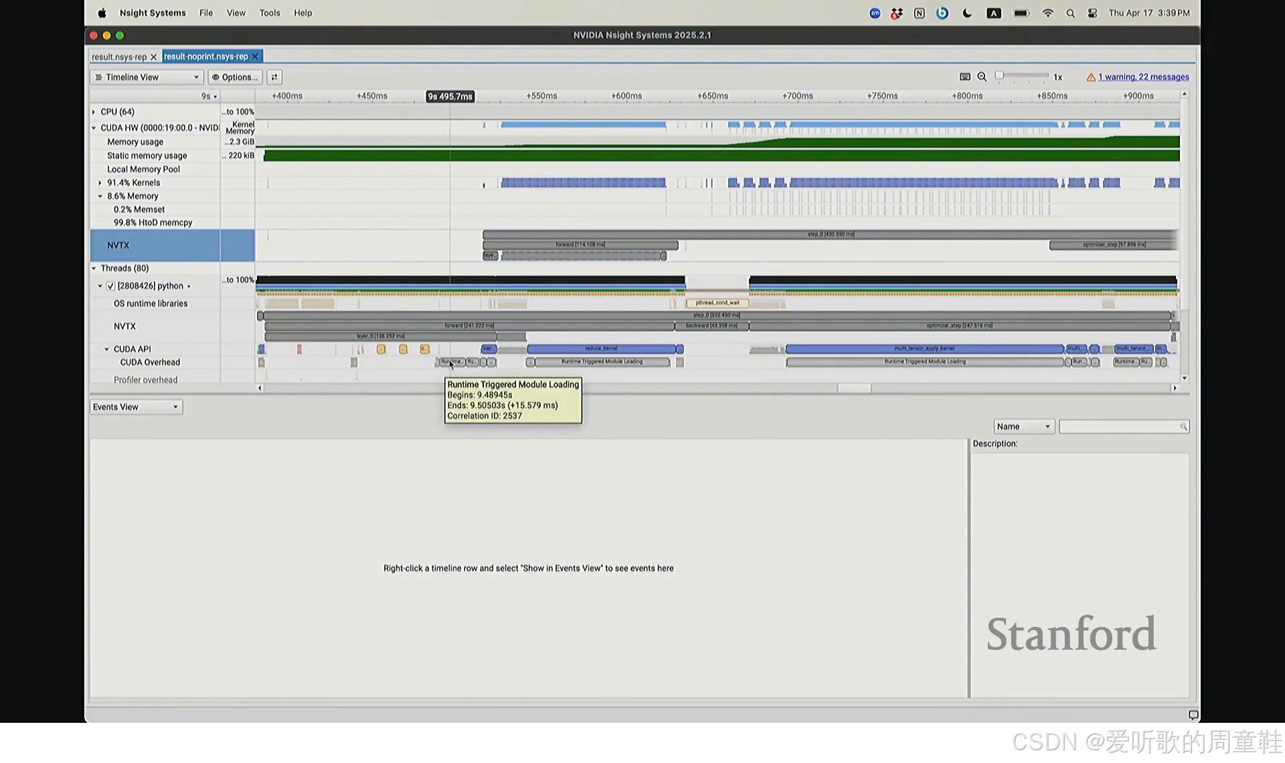Switch to result.nsys-rep tab
The image size is (1285, 763).
click(119, 57)
